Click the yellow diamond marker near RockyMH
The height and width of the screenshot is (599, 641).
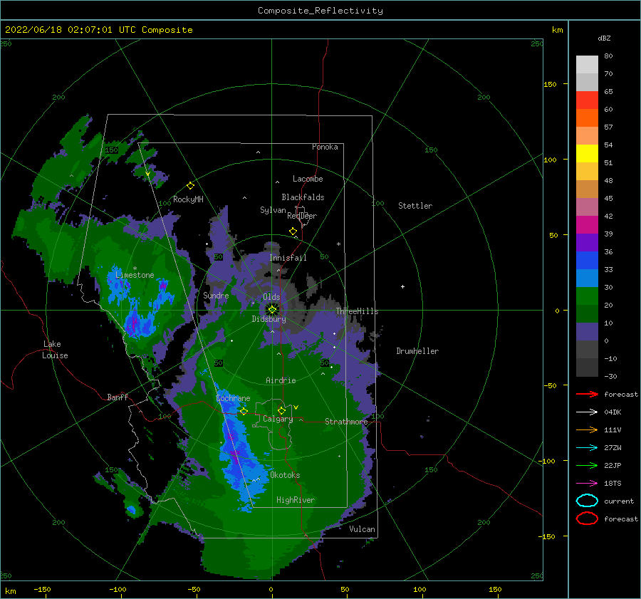coord(190,186)
